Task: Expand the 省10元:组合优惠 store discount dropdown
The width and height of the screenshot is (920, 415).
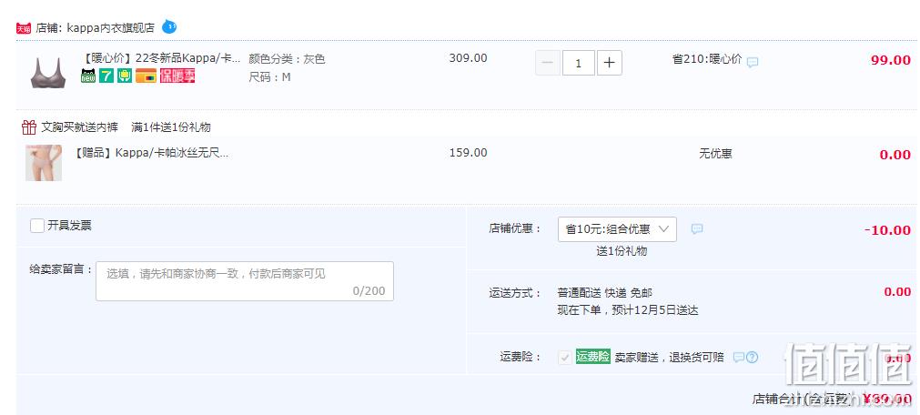Action: pos(617,229)
